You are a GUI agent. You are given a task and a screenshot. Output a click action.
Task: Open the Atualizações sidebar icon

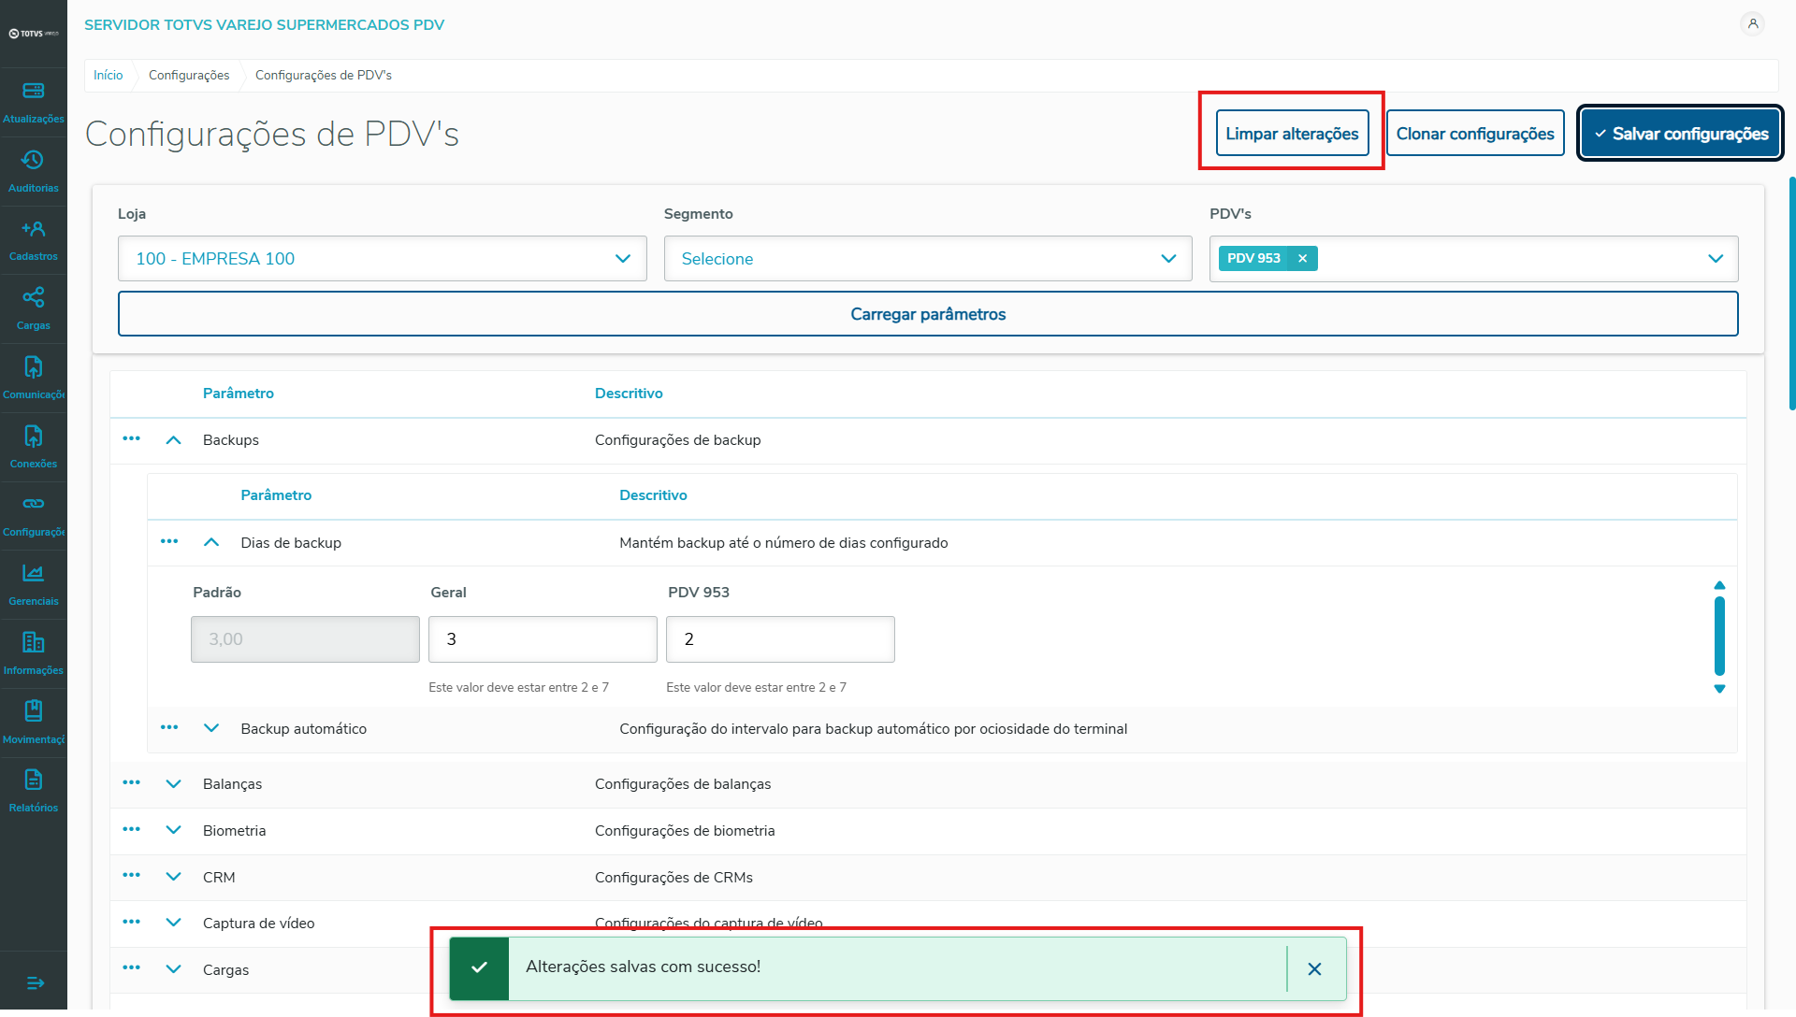pos(34,92)
